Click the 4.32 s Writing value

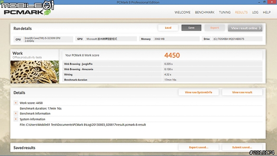[167, 75]
